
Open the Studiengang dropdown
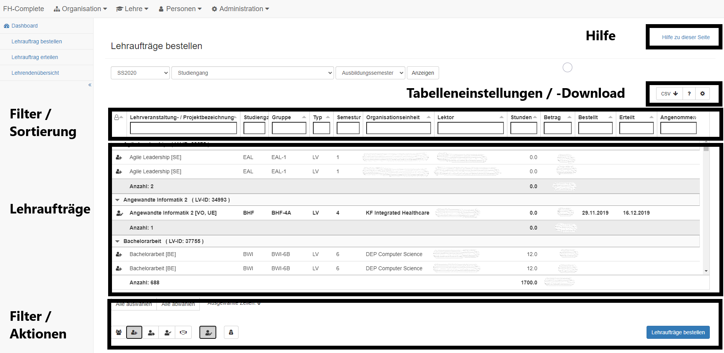(252, 73)
